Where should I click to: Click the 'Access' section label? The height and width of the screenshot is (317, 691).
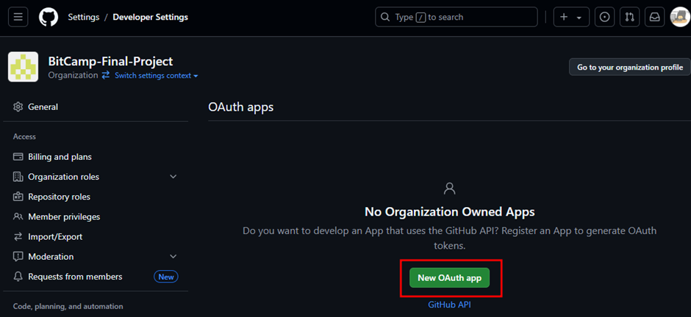coord(25,136)
